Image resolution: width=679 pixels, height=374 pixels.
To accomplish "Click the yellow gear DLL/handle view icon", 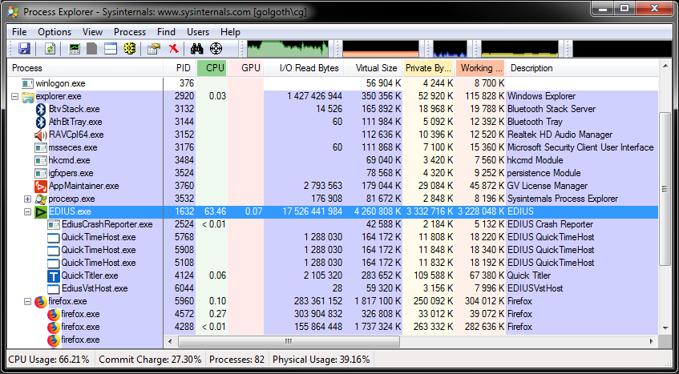I will coord(130,48).
